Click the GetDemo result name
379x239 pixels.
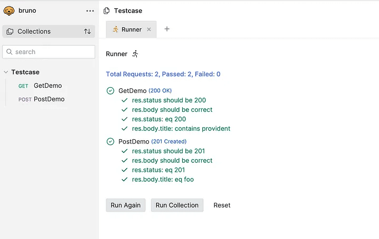[x=133, y=91]
